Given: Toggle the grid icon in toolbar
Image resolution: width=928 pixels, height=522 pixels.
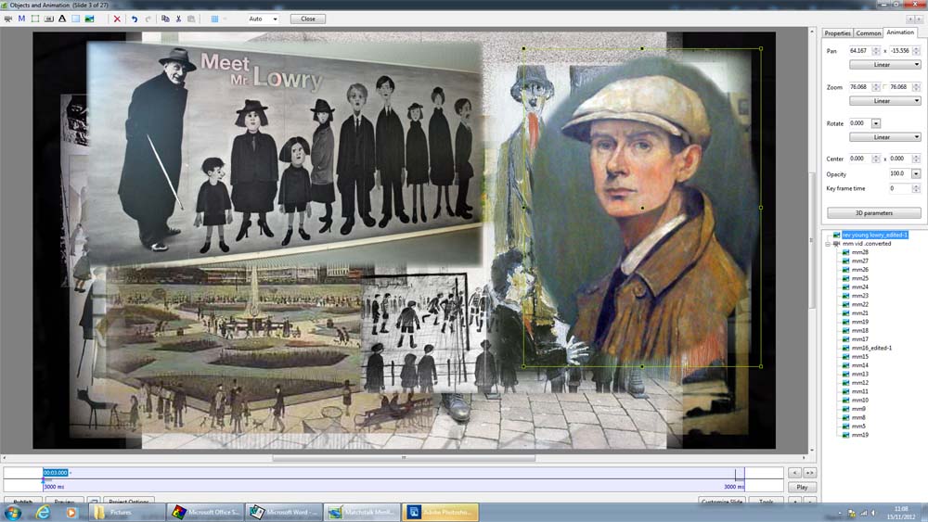Looking at the screenshot, I should [215, 19].
